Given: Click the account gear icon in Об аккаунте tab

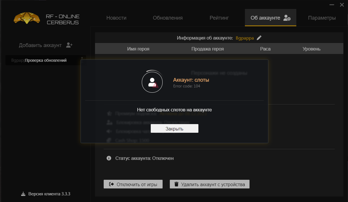Looking at the screenshot, I should click(x=287, y=18).
